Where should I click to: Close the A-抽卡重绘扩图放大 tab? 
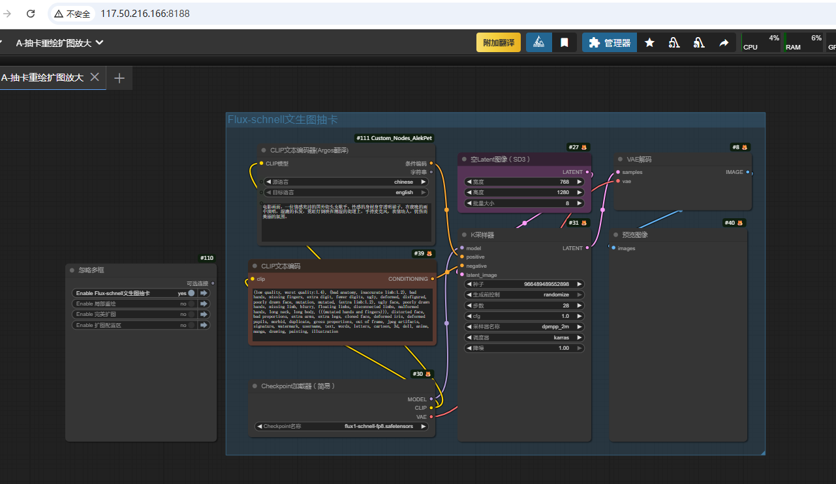pos(95,78)
